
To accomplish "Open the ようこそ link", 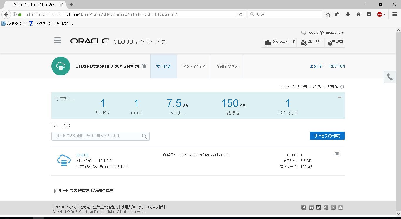I will (316, 66).
